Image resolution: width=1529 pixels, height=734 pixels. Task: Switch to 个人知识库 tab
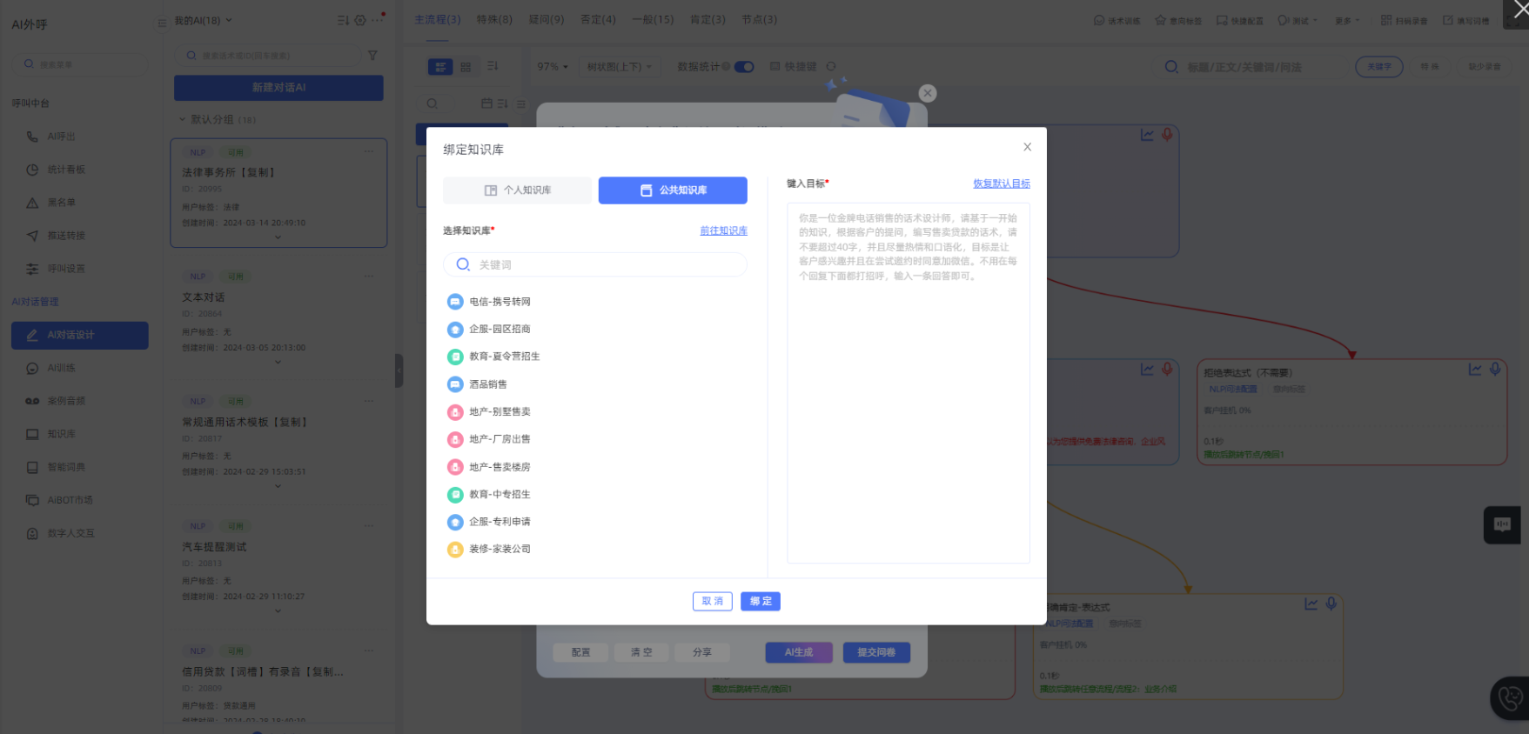click(517, 190)
